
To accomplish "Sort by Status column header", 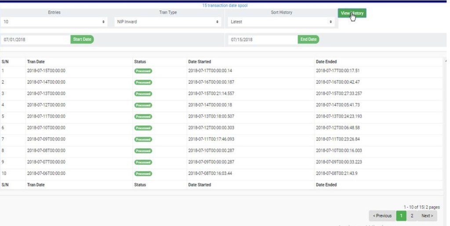I will 140,62.
